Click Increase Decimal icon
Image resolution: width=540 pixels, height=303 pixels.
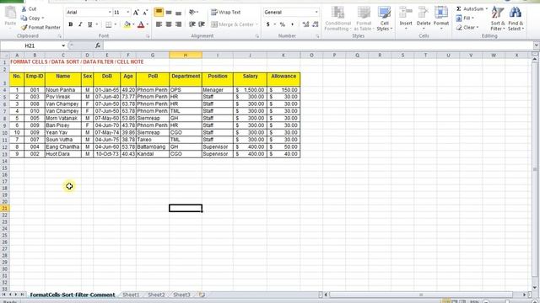coord(305,24)
